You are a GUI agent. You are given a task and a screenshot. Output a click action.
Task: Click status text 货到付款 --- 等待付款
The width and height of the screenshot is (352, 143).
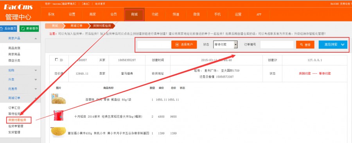click(x=315, y=73)
